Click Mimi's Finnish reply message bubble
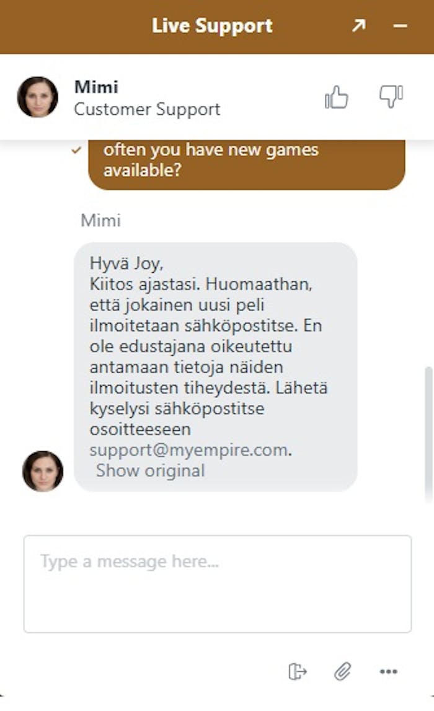The height and width of the screenshot is (711, 434). tap(215, 367)
